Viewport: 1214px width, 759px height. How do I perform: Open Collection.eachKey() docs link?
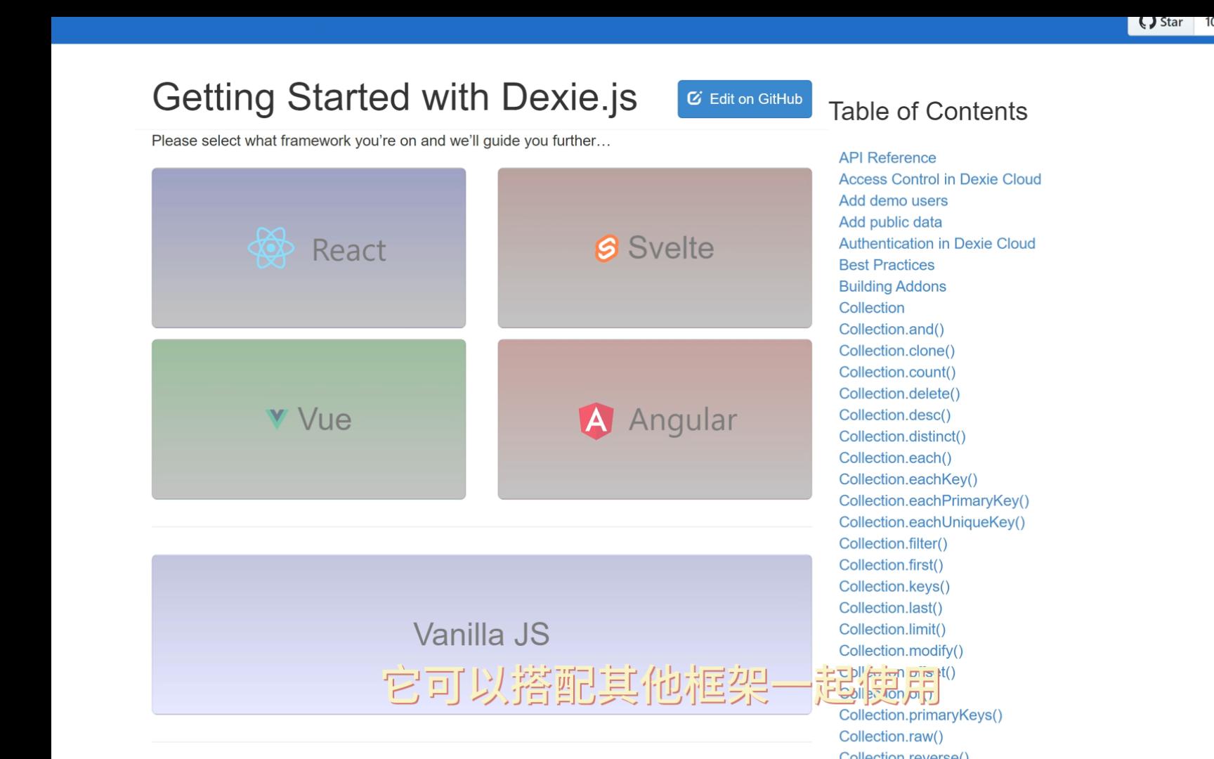point(908,479)
